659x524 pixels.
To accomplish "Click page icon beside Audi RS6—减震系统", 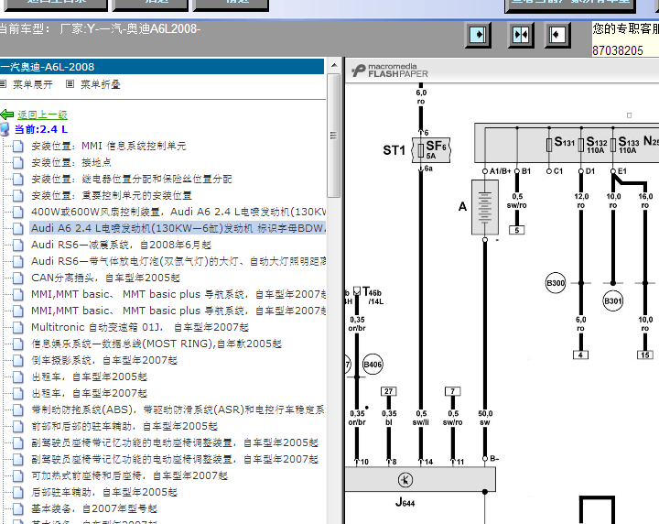I will point(17,245).
